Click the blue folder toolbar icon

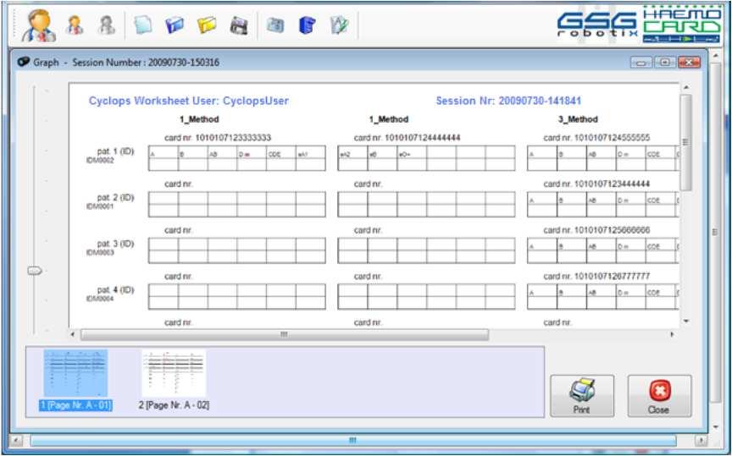pos(175,25)
